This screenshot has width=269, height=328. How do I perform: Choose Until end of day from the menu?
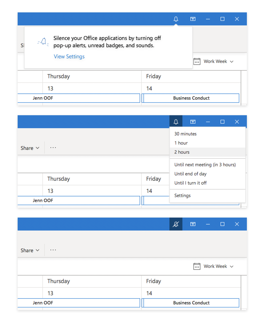(190, 174)
